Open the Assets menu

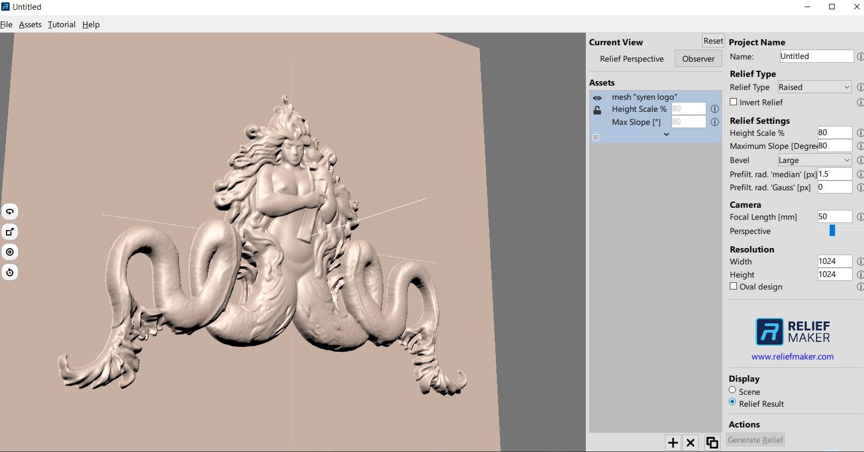pos(30,25)
